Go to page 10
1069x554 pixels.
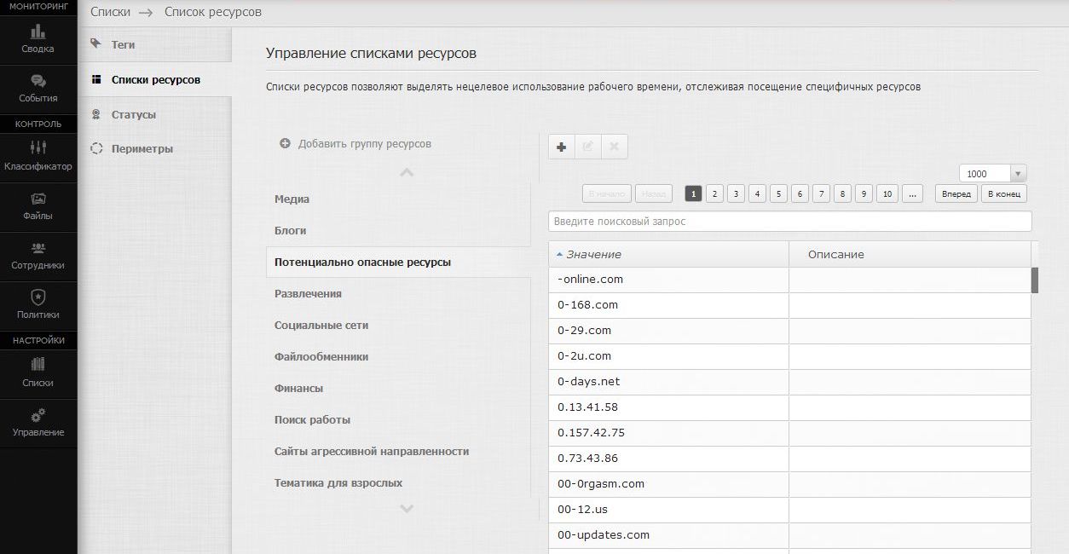[x=887, y=193]
